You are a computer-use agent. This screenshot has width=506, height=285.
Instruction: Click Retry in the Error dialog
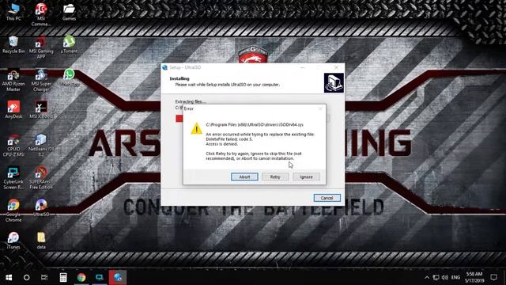tap(275, 177)
